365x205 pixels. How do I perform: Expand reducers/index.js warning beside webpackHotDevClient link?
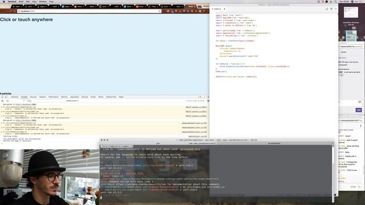point(4,132)
